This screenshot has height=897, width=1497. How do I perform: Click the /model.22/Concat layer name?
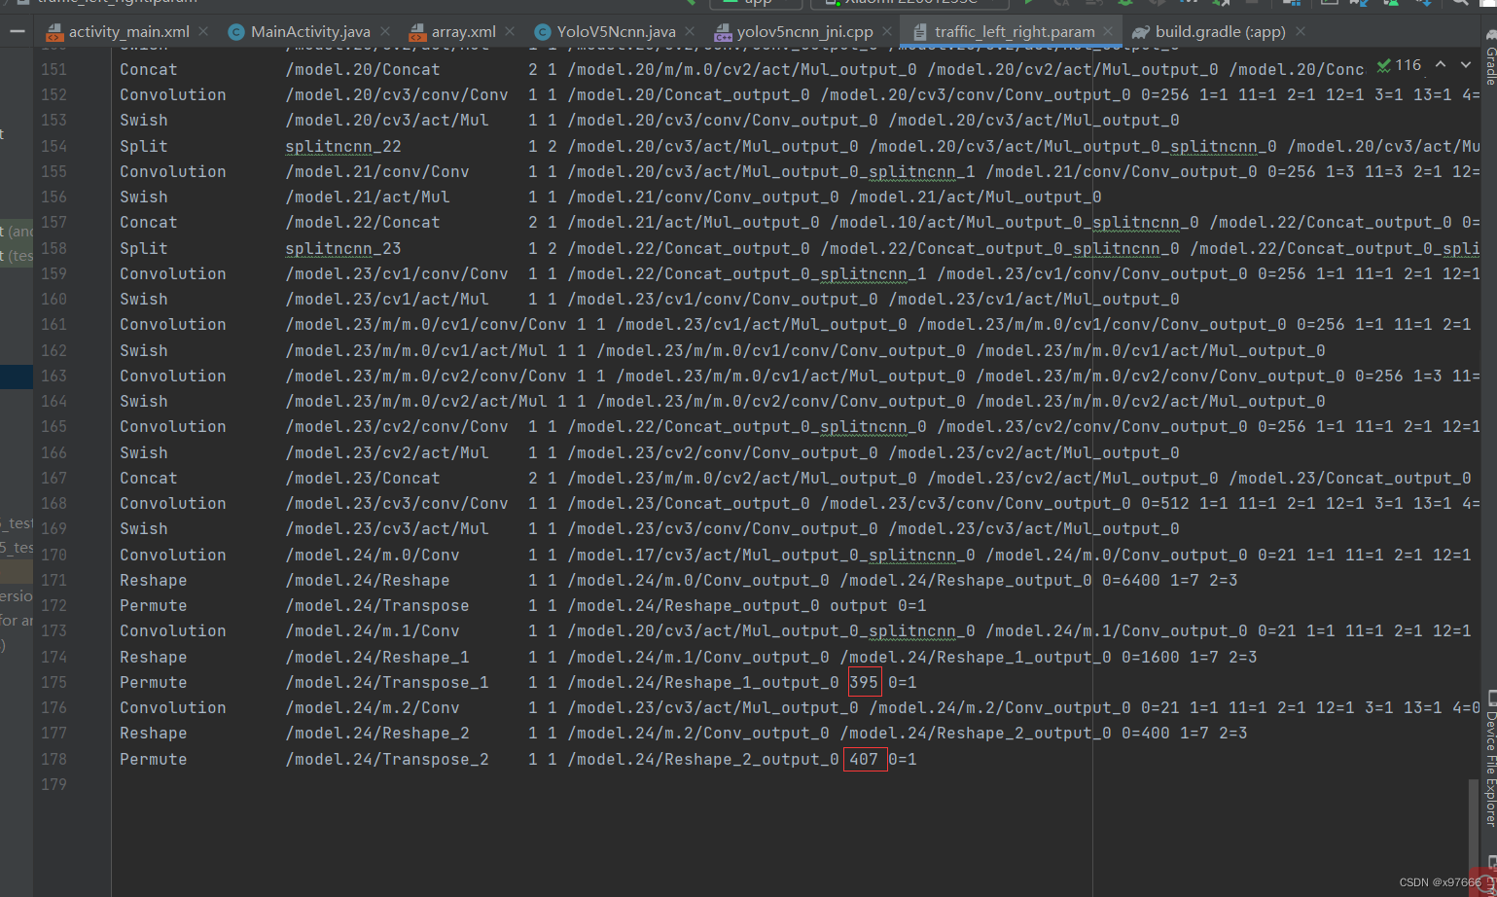point(363,223)
